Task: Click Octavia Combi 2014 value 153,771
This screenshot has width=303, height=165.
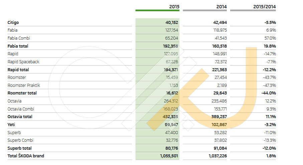Action: point(220,109)
